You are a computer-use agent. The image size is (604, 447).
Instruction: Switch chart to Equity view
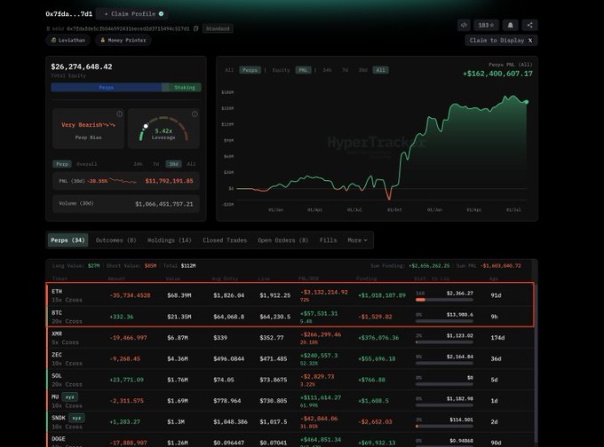[281, 70]
